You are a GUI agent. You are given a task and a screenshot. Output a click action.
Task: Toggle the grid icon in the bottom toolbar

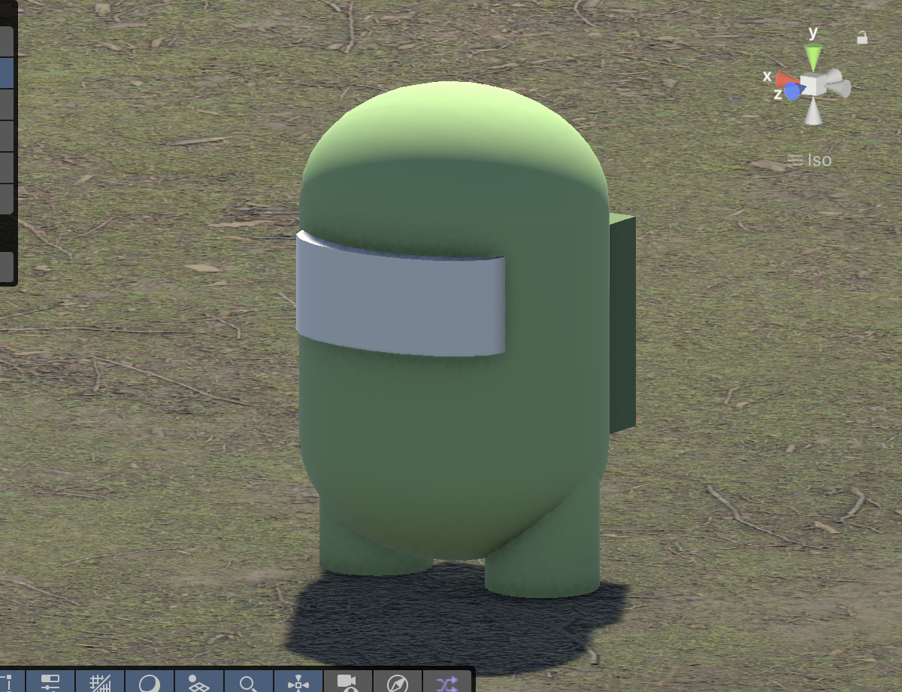point(99,682)
